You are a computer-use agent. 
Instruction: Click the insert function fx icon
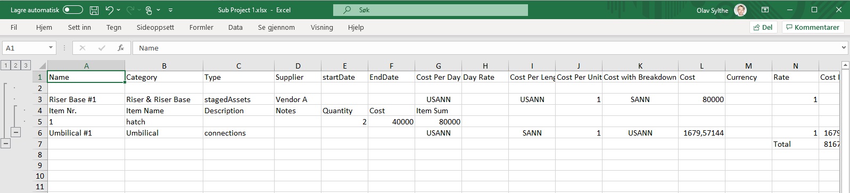[121, 48]
